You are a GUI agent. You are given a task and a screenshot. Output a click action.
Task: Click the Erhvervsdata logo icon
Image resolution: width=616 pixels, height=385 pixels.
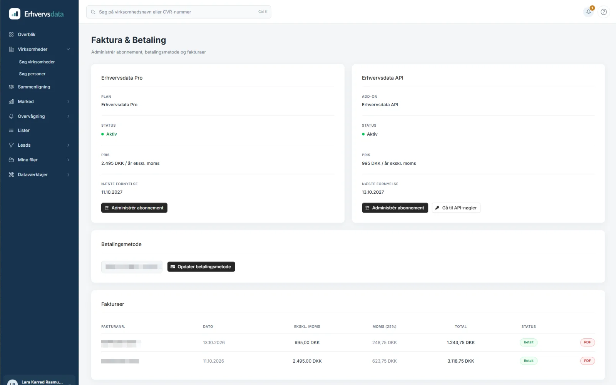[15, 14]
